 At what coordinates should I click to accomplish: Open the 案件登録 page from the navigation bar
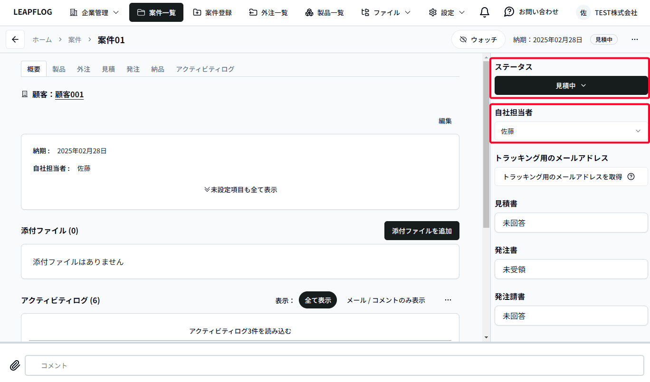[x=212, y=12]
